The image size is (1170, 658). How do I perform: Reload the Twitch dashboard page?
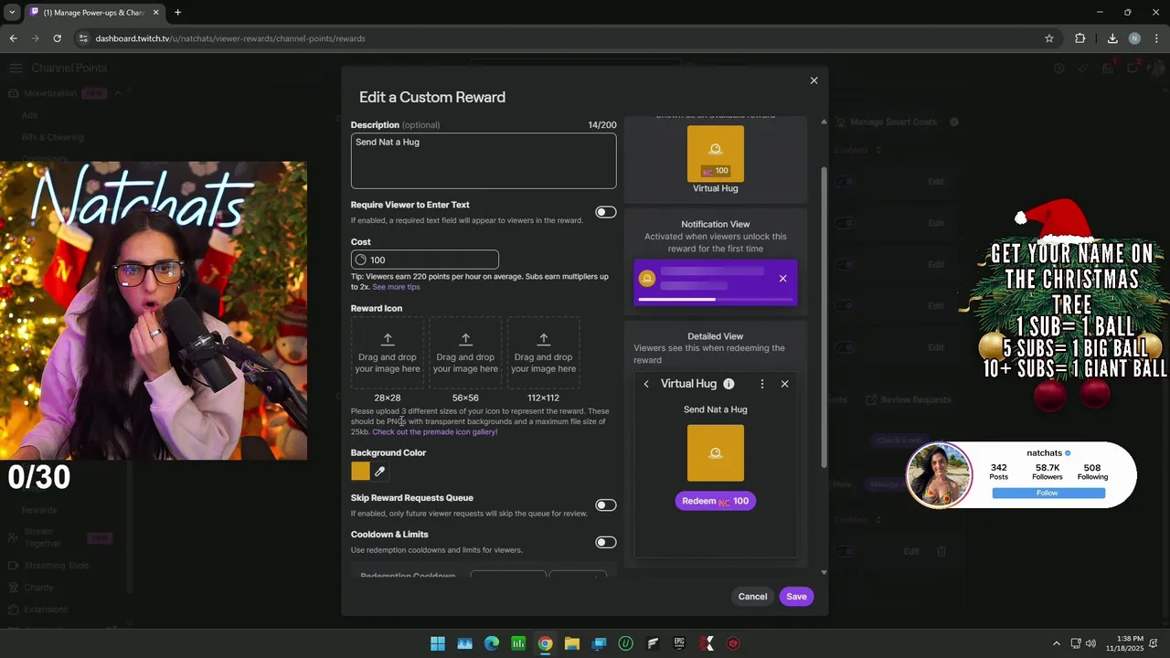tap(57, 38)
